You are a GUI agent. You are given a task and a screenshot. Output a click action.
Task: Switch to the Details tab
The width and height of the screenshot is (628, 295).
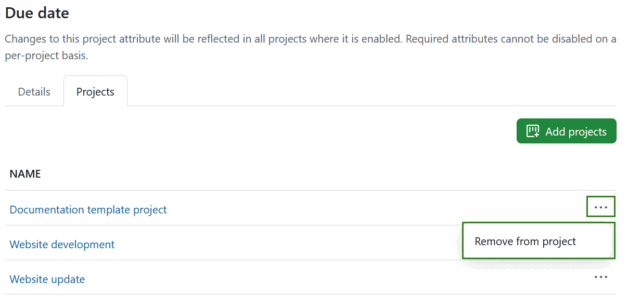pyautogui.click(x=34, y=92)
